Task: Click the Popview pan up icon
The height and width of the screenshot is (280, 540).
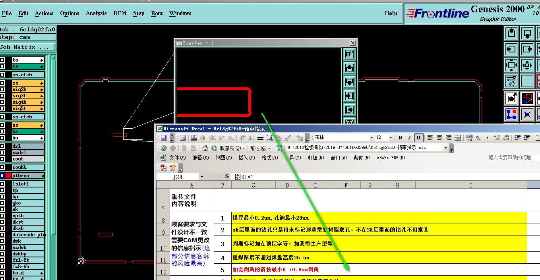Action: coord(349,68)
